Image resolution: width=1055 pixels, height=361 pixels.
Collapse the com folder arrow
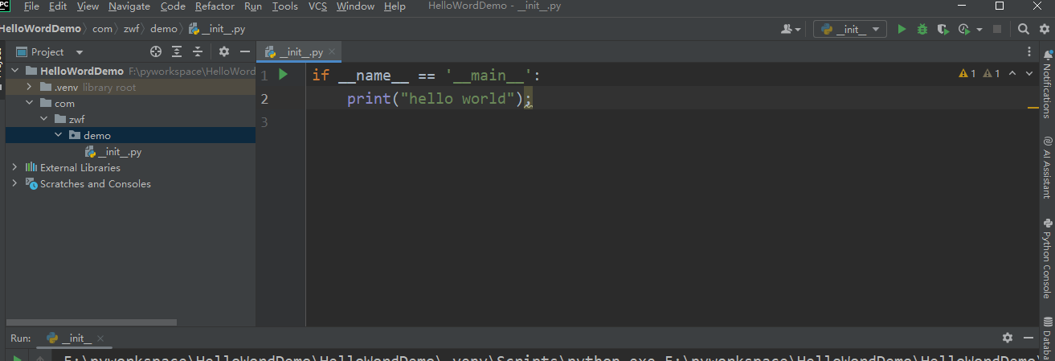29,103
